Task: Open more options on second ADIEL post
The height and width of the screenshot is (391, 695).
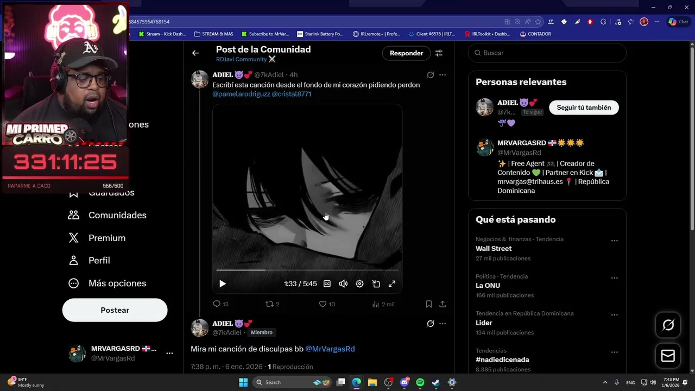Action: pos(443,324)
